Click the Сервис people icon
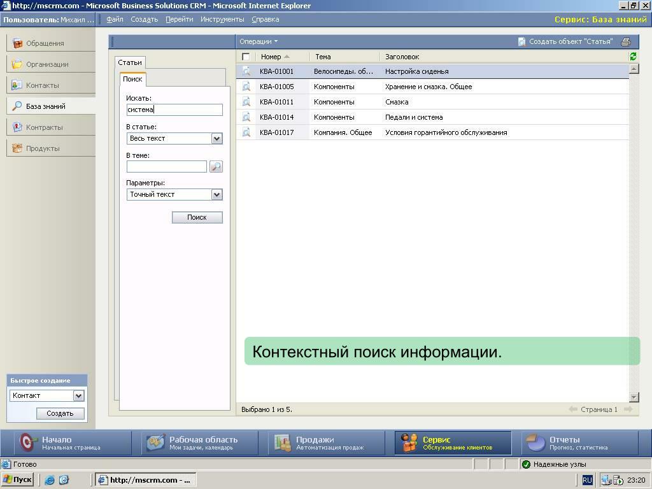 (x=409, y=443)
